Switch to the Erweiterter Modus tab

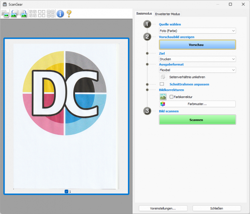point(167,14)
